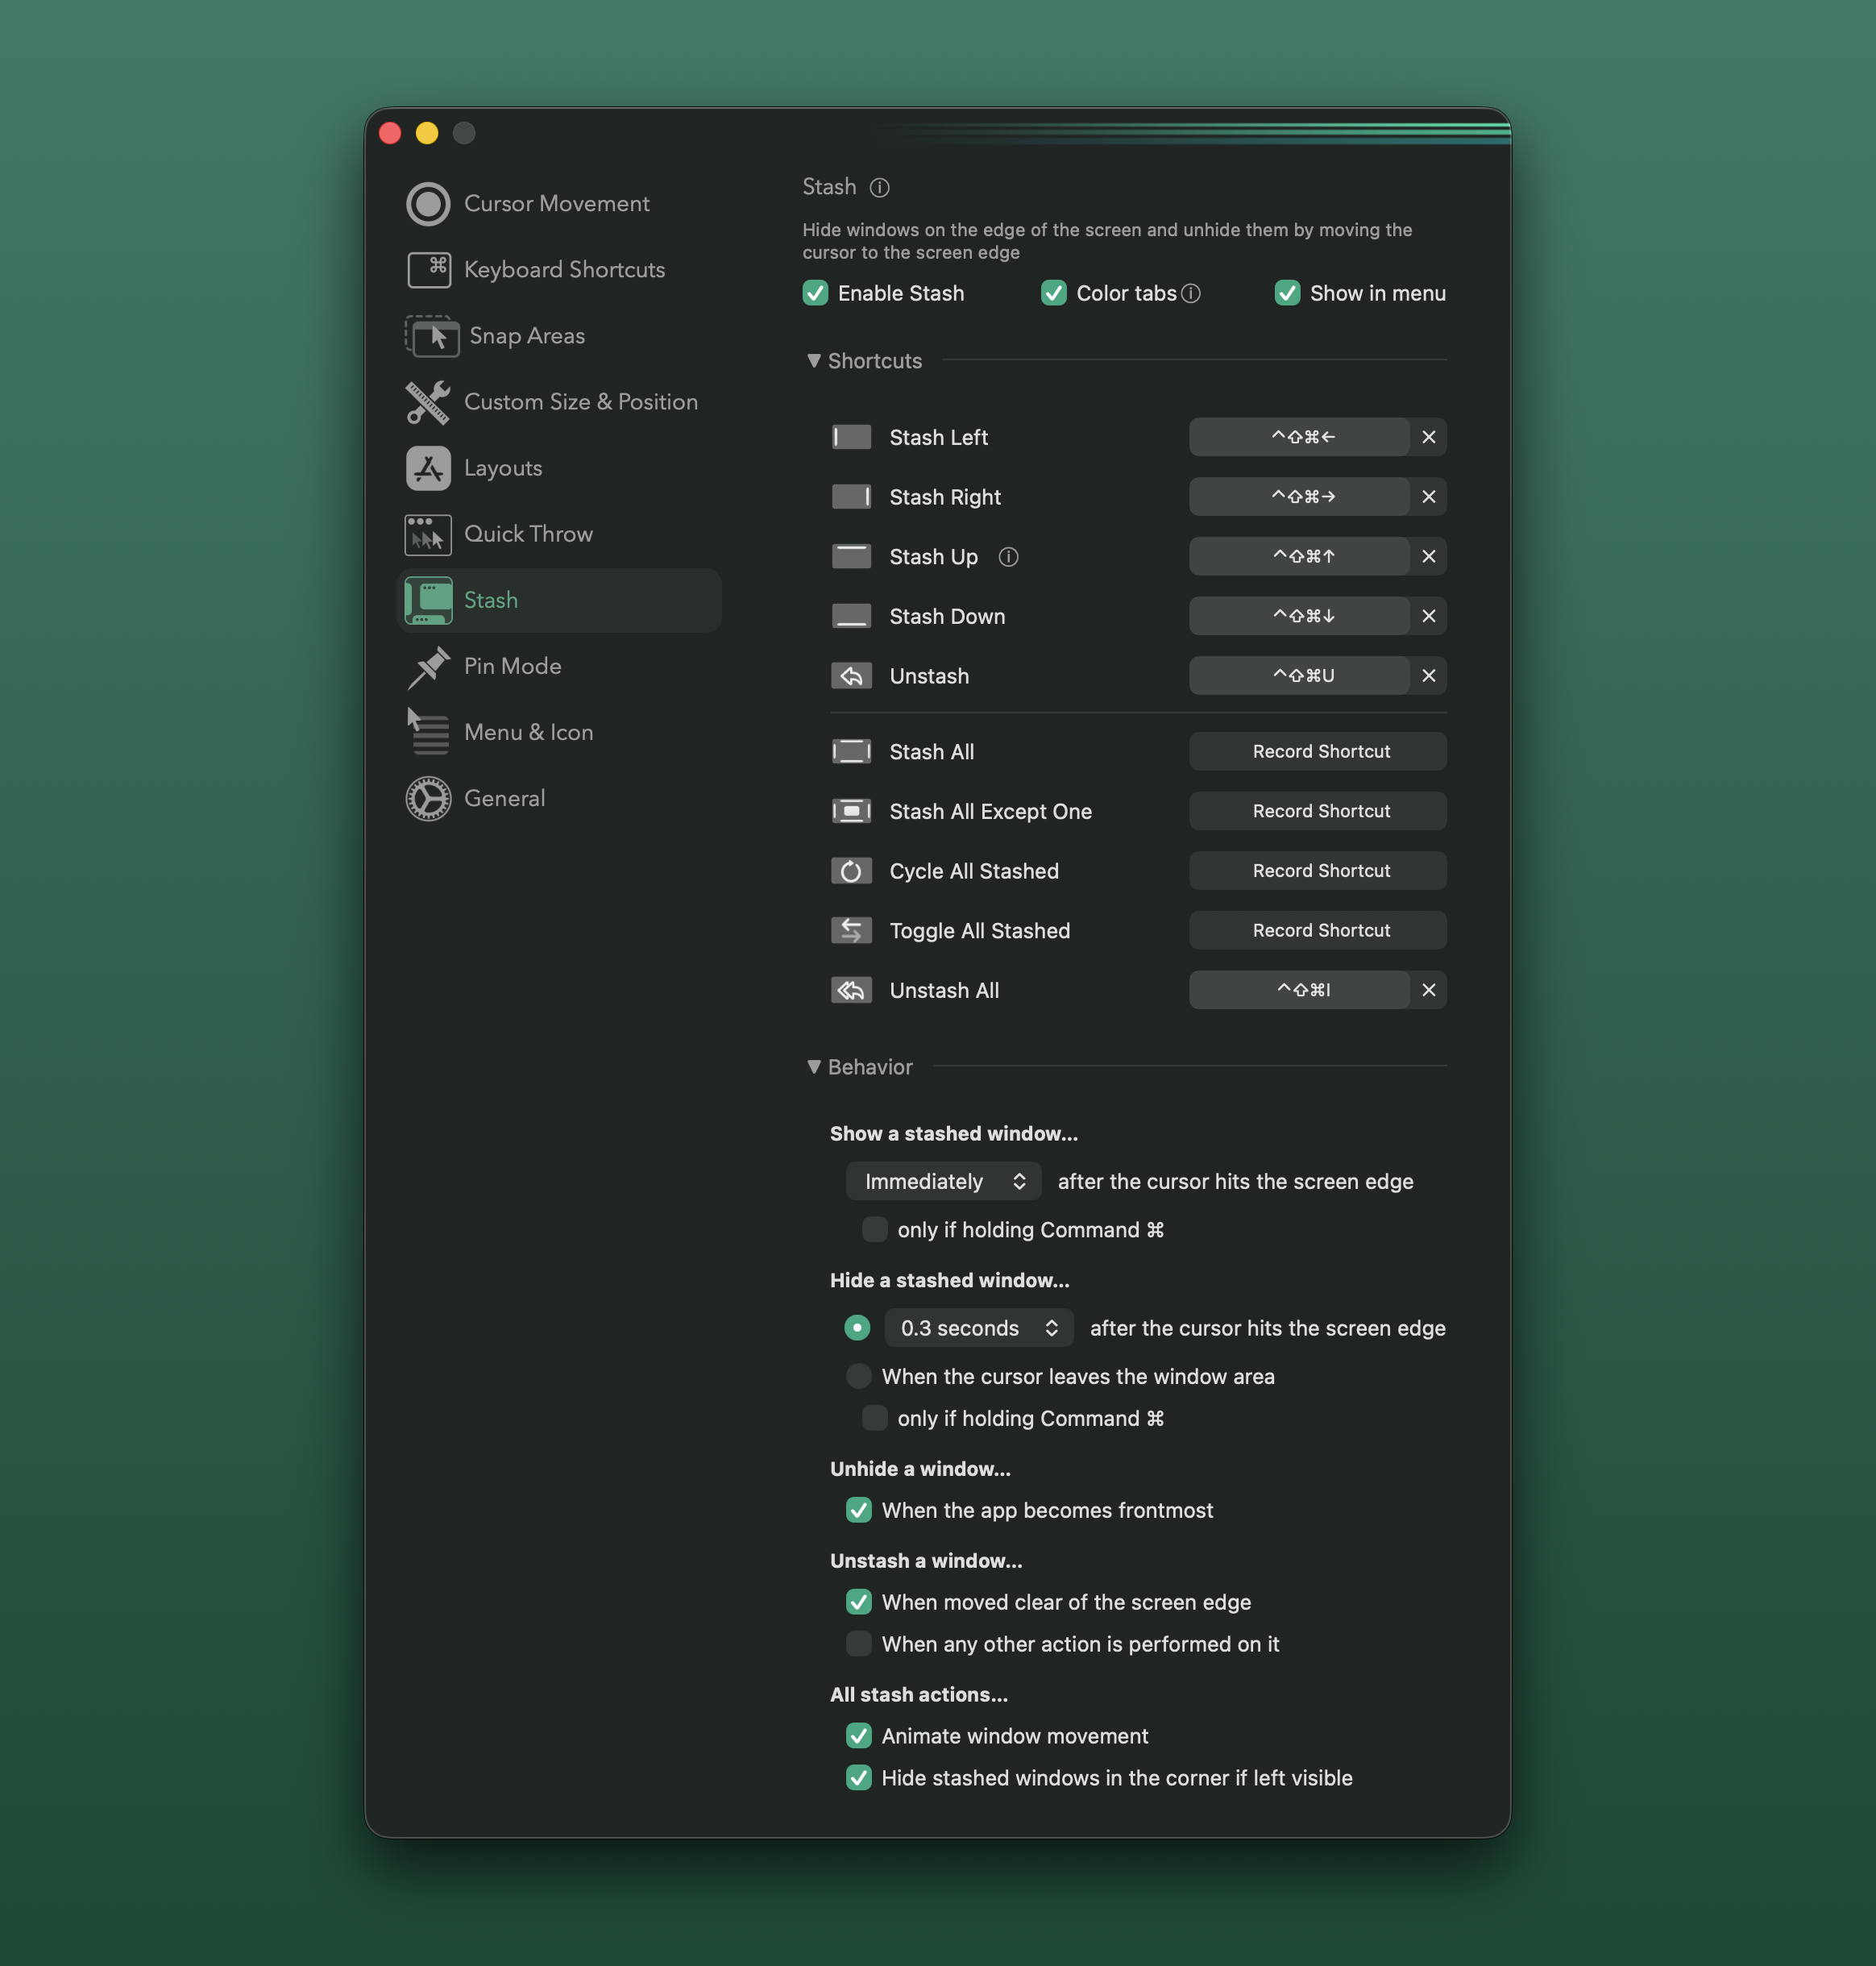Click the Unstash All double-arrow icon
Image resolution: width=1876 pixels, height=1966 pixels.
click(851, 991)
